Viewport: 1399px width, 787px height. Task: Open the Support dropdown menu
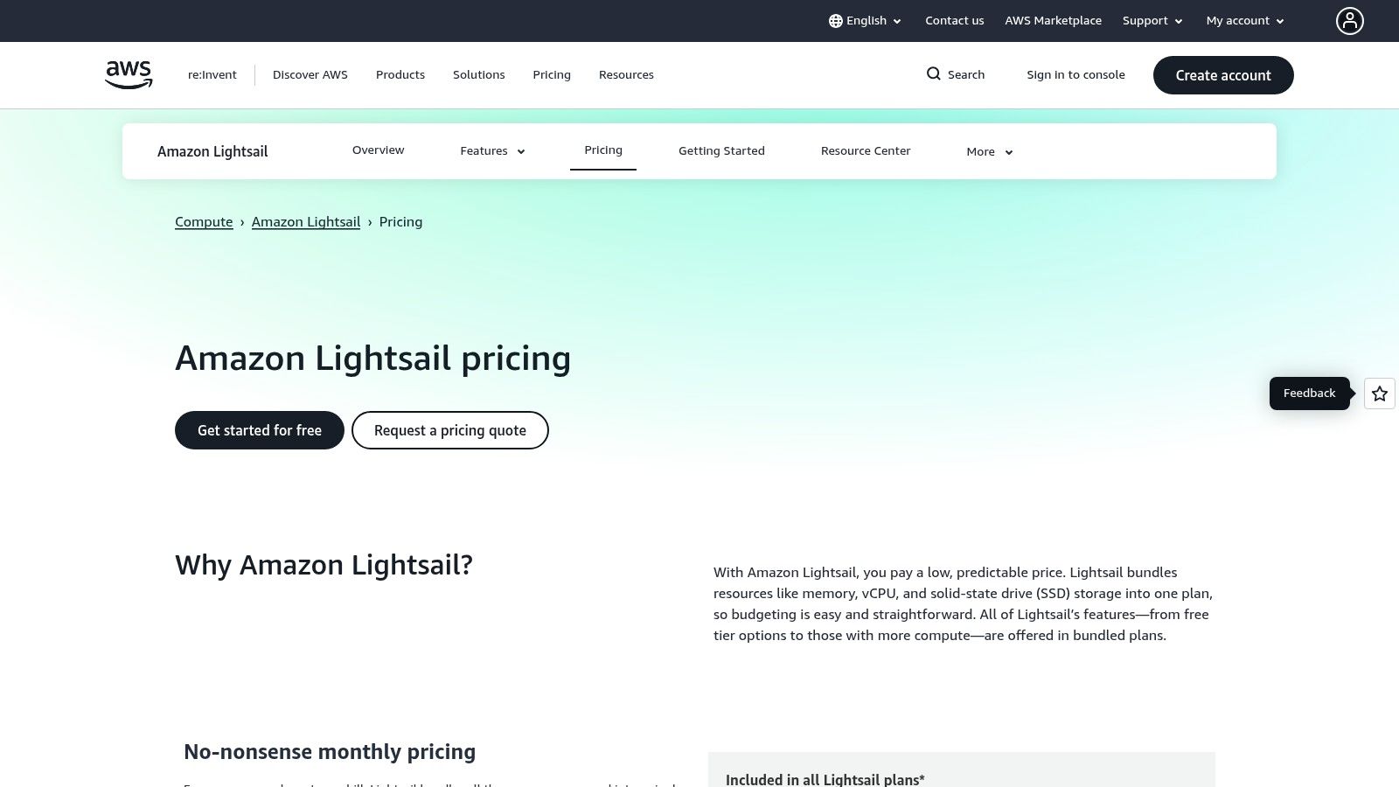point(1152,20)
